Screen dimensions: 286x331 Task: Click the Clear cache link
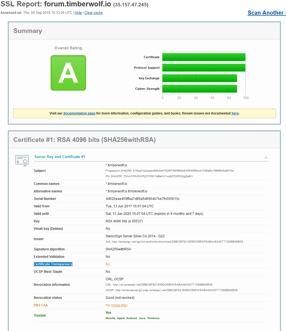[x=93, y=13]
